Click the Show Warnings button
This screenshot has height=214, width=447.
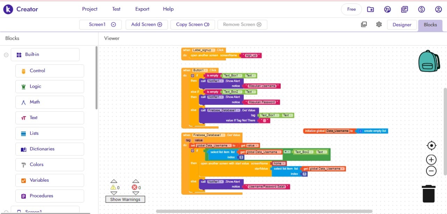click(125, 199)
